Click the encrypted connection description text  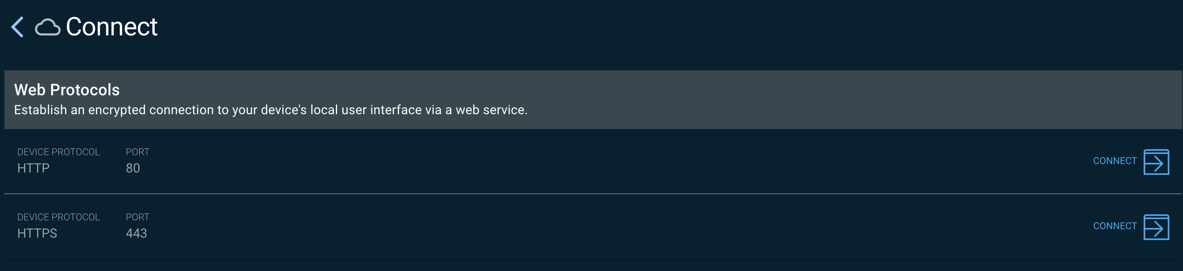[x=270, y=110]
